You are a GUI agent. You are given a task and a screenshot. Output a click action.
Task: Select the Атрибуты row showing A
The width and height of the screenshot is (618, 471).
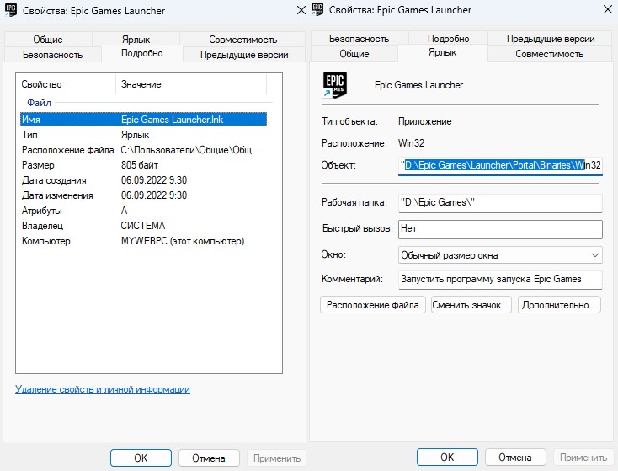tap(143, 211)
